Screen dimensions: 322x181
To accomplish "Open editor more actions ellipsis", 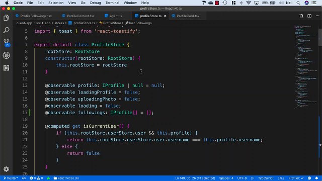I will coord(317,16).
